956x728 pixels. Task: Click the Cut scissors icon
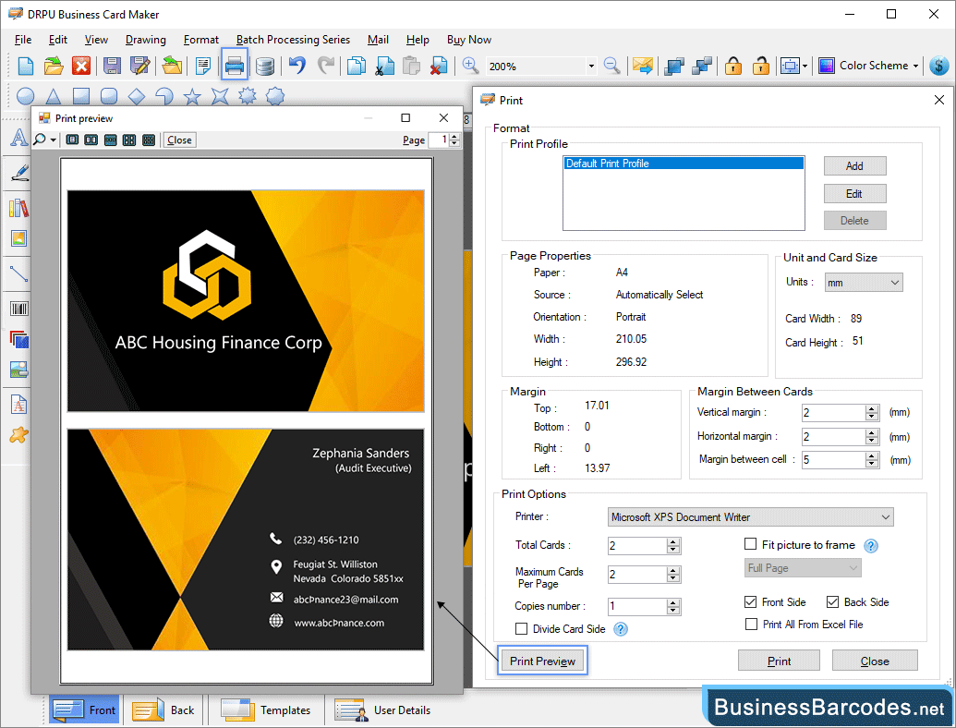point(385,66)
